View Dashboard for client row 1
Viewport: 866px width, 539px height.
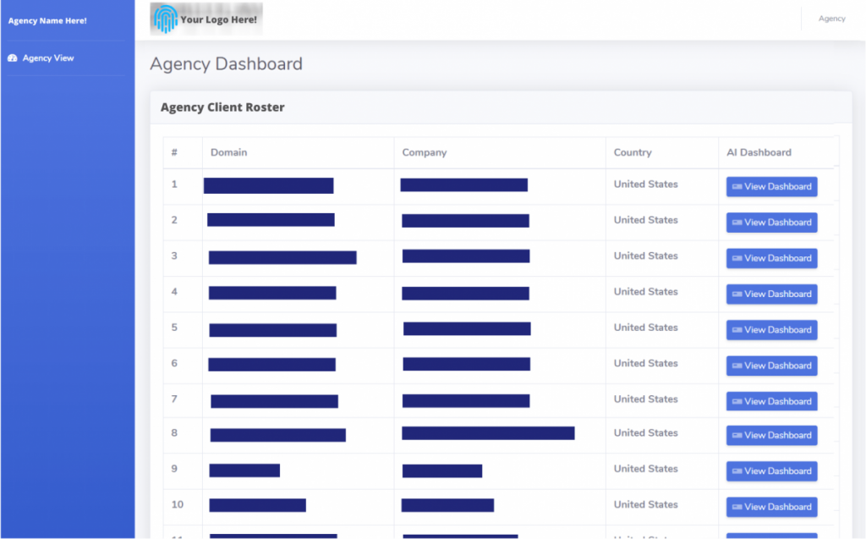[x=771, y=187]
